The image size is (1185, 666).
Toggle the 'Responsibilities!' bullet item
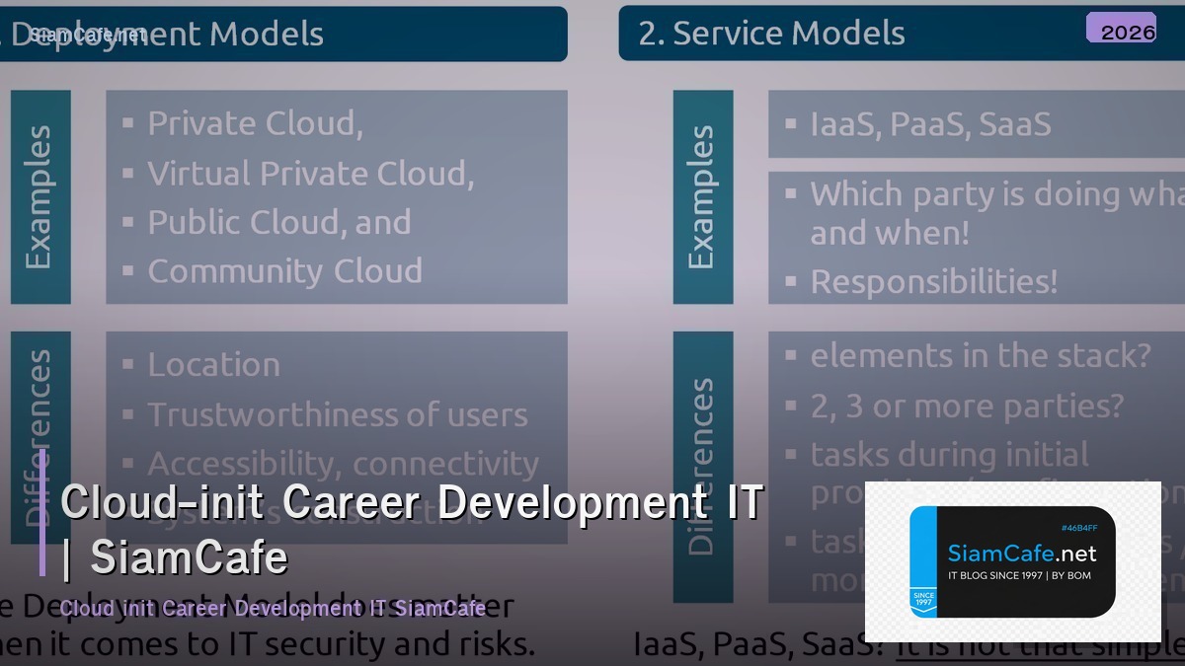coord(933,281)
